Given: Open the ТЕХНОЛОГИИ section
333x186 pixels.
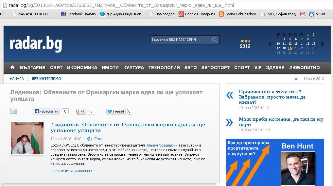Looking at the screenshot, I should [164, 68].
